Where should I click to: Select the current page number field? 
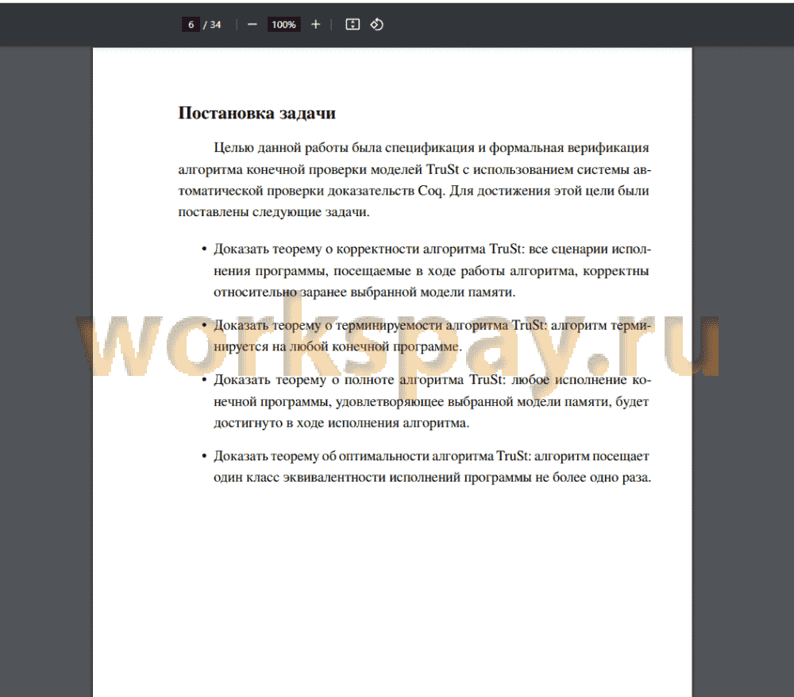click(191, 25)
